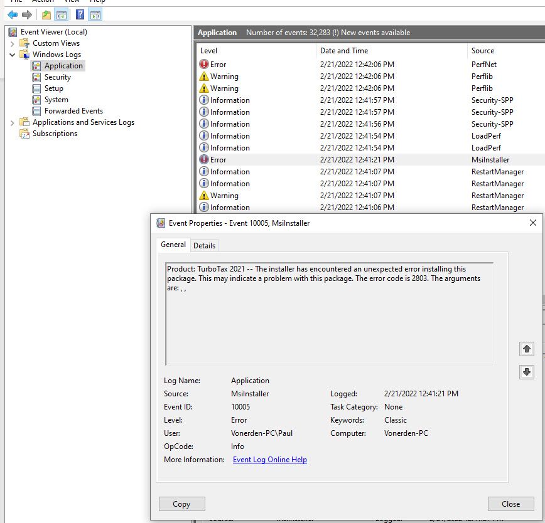Go to previous event with up arrow
Image resolution: width=545 pixels, height=523 pixels.
coord(527,349)
